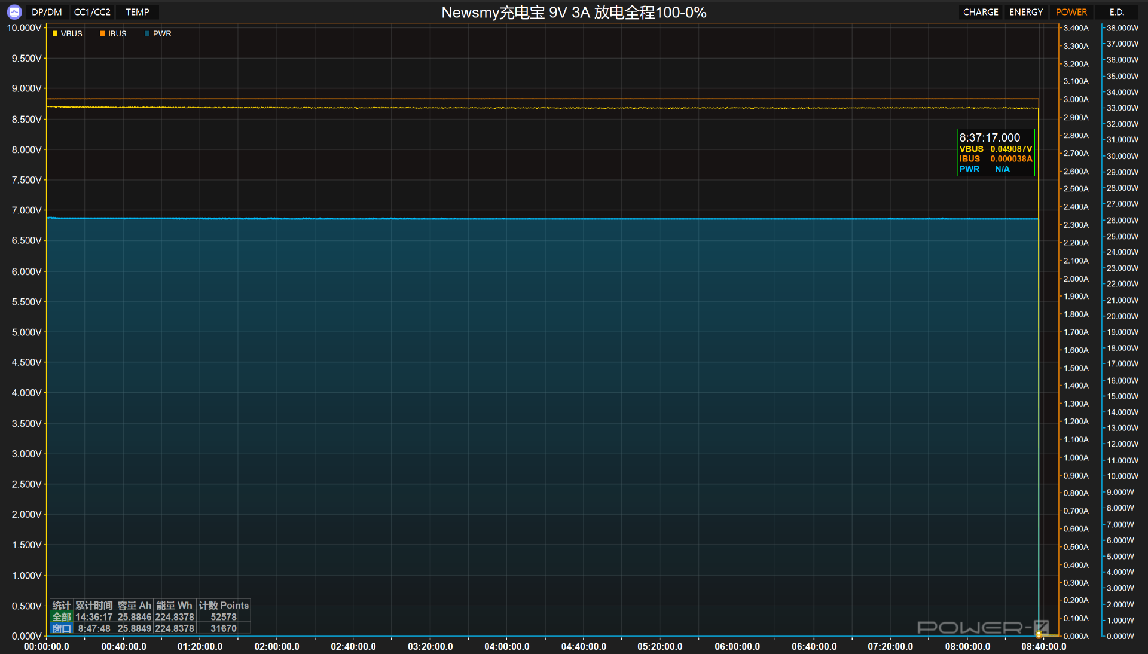Click total time value 14:36:17
This screenshot has width=1148, height=654.
coord(94,617)
